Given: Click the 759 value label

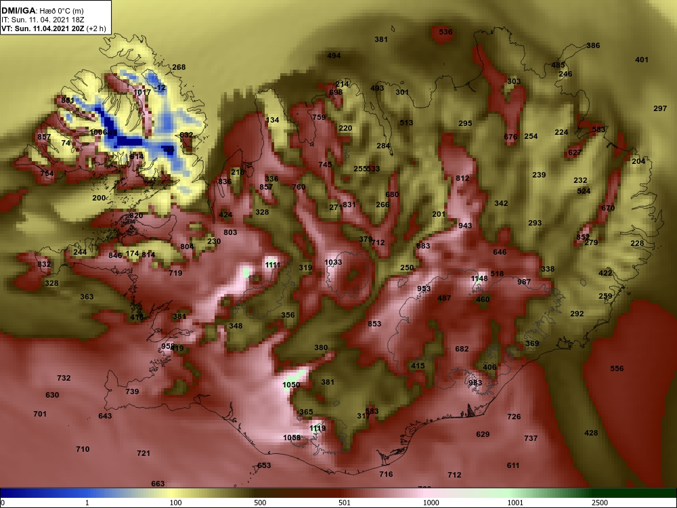Looking at the screenshot, I should pyautogui.click(x=319, y=117).
